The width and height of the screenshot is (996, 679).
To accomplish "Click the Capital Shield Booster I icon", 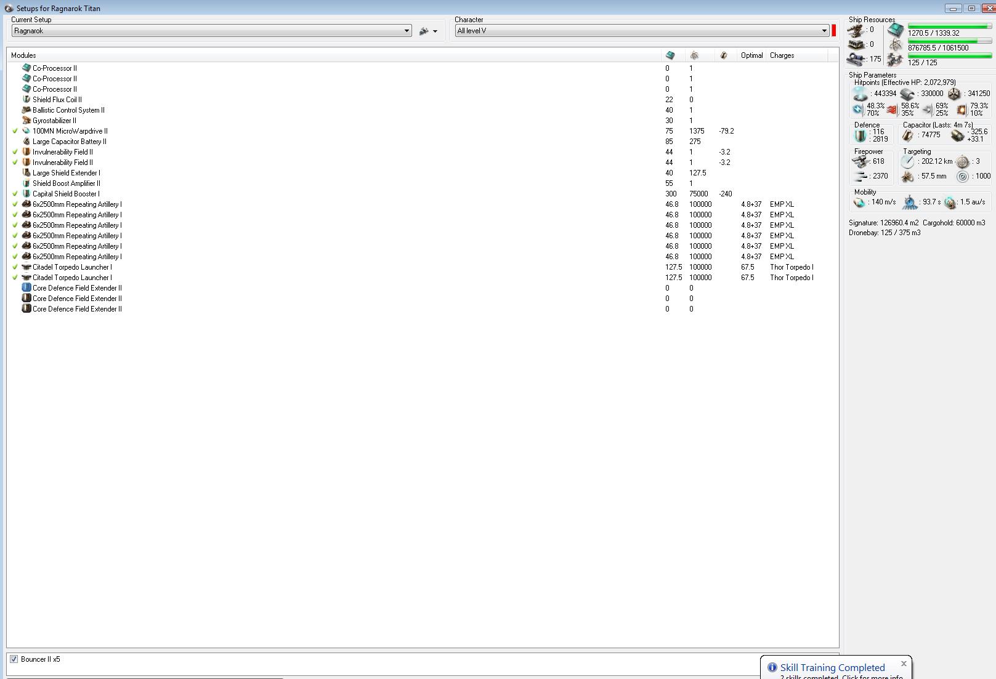I will tap(26, 193).
